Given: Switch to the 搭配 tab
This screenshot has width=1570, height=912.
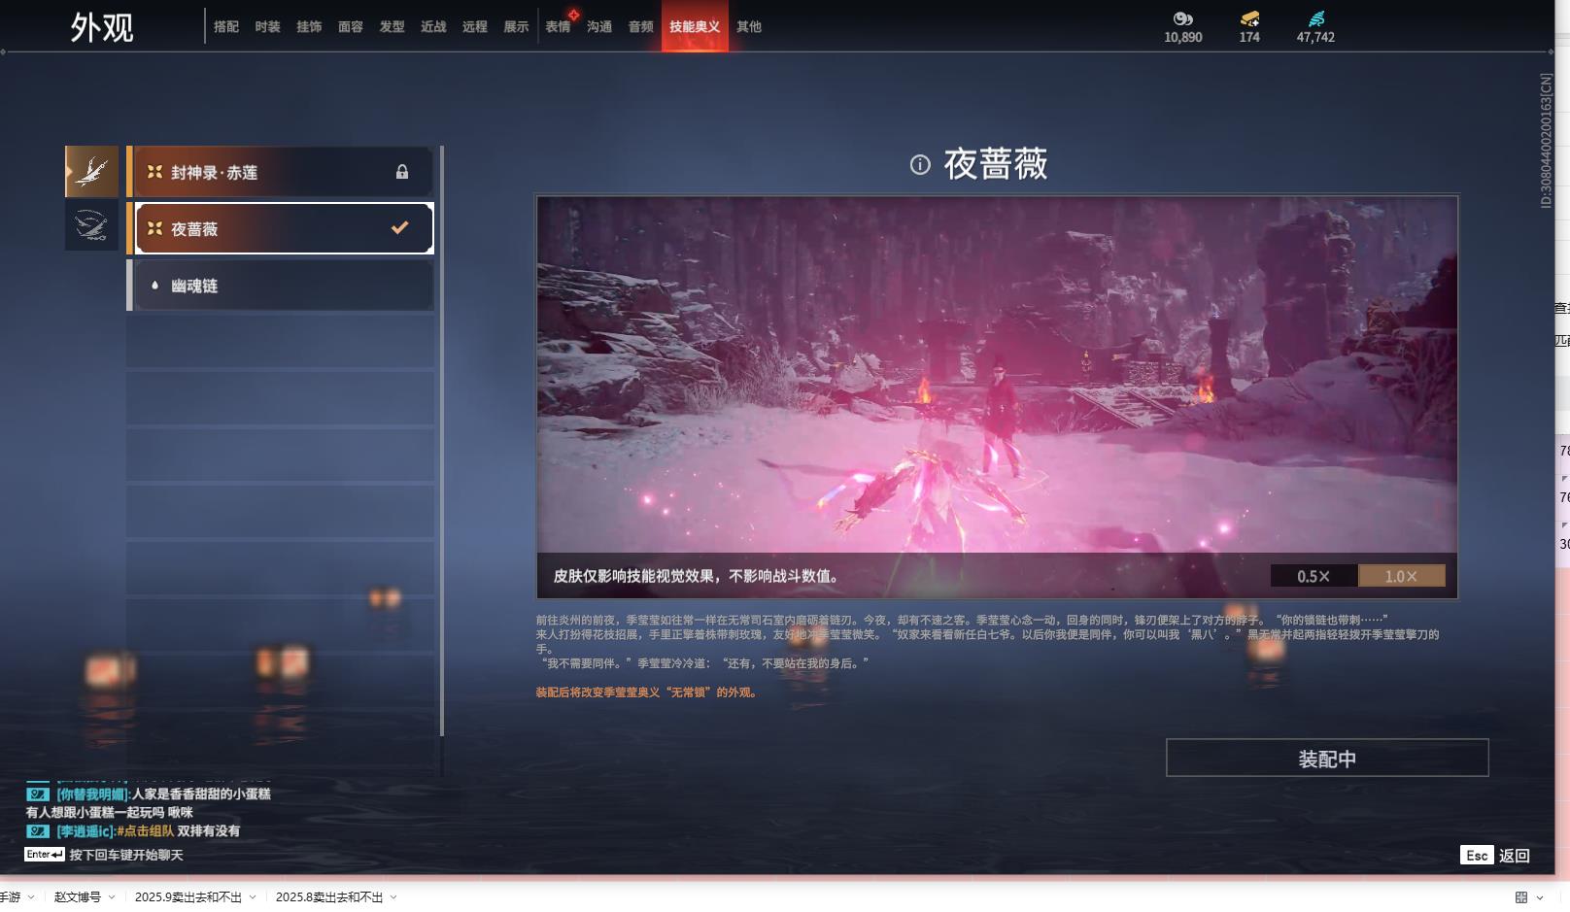Looking at the screenshot, I should (x=226, y=27).
